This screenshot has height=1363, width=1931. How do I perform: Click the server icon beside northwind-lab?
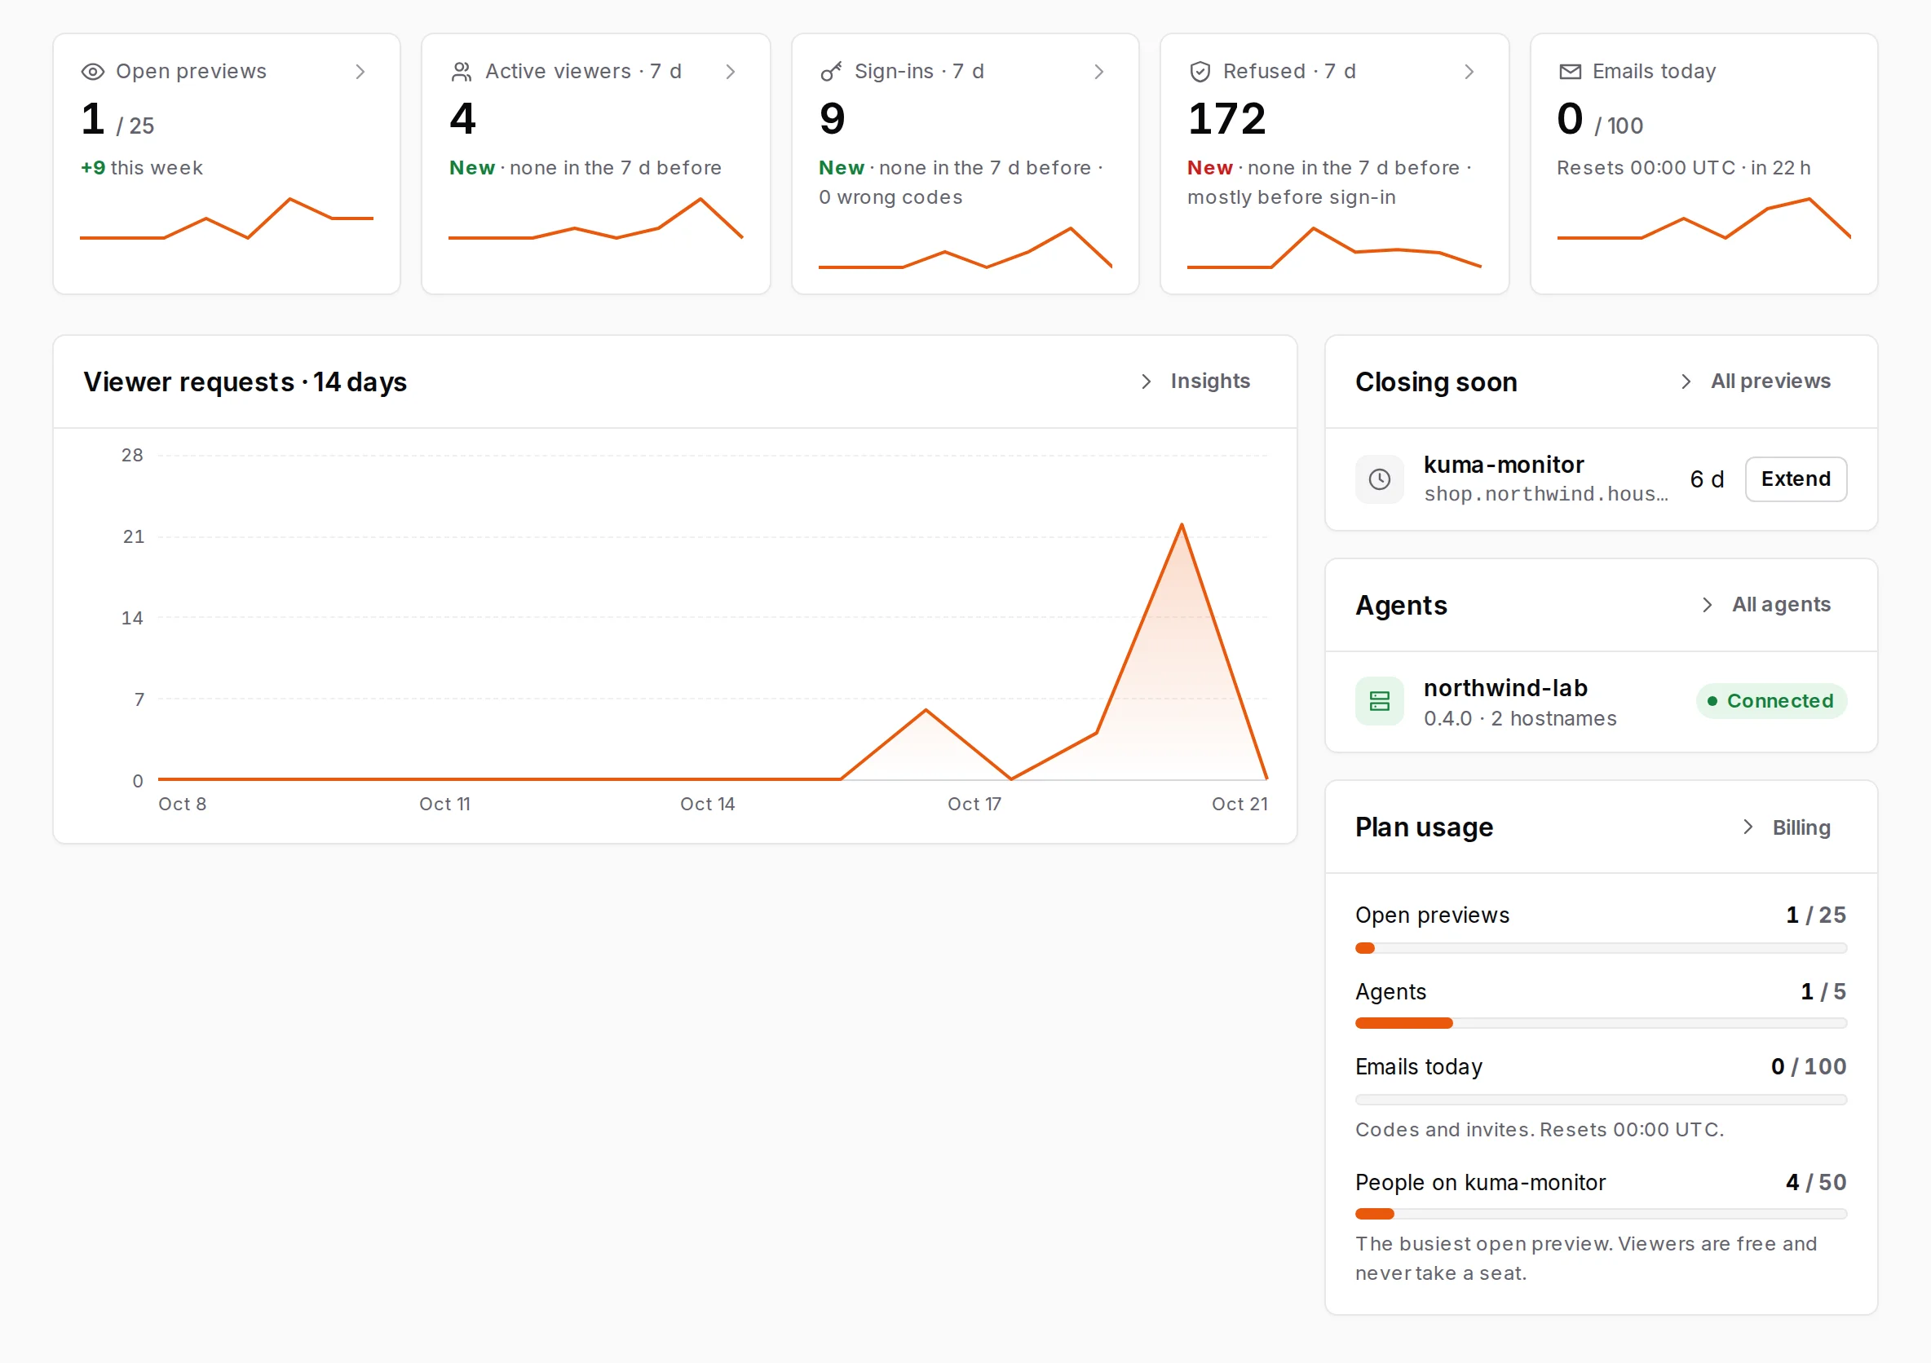[1379, 701]
